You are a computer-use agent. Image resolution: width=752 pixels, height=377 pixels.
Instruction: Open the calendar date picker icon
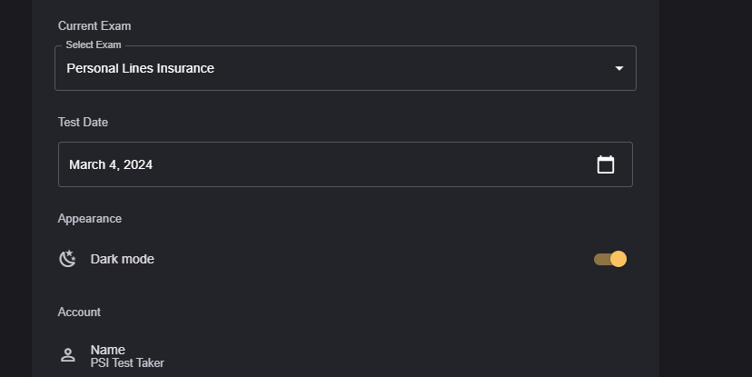click(x=606, y=164)
